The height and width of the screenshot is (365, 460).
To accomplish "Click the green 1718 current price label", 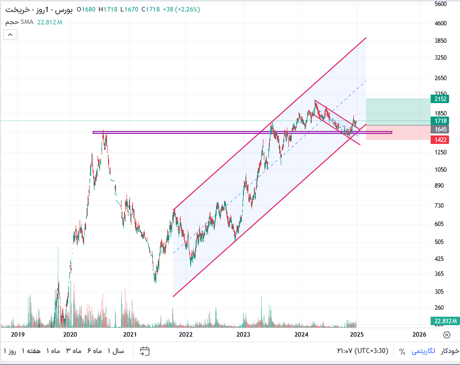I will [x=440, y=121].
